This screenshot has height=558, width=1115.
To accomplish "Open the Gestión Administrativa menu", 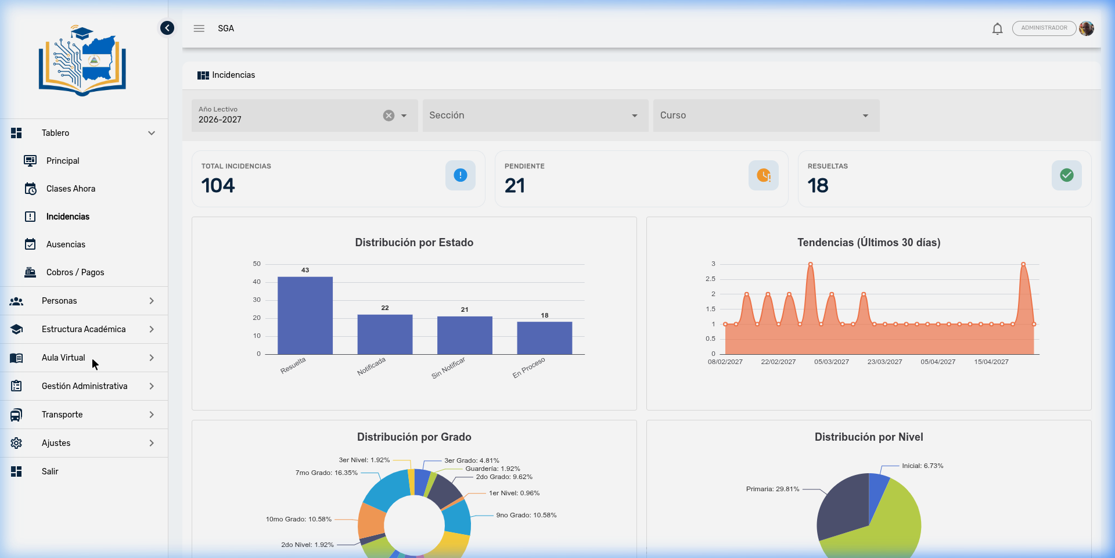I will click(84, 386).
